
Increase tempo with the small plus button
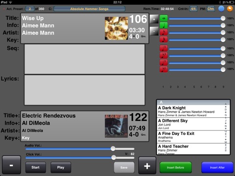[154, 19]
